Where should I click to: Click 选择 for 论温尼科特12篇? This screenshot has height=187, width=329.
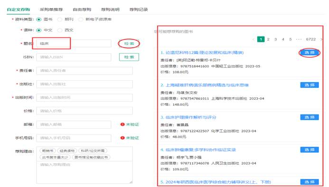(310, 53)
